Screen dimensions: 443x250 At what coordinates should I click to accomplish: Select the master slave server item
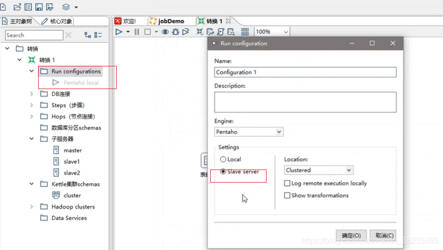[68, 150]
